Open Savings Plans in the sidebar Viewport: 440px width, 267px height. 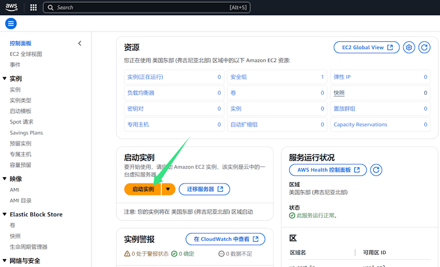tap(26, 133)
